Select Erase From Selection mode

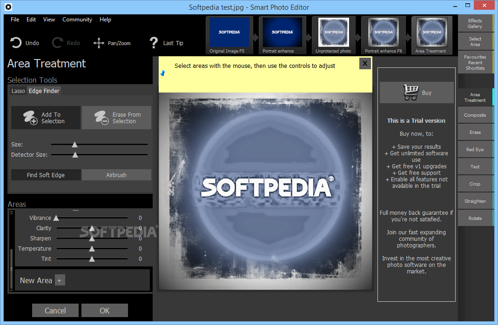116,118
